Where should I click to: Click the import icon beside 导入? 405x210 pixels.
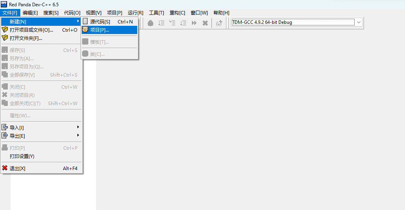(5, 127)
